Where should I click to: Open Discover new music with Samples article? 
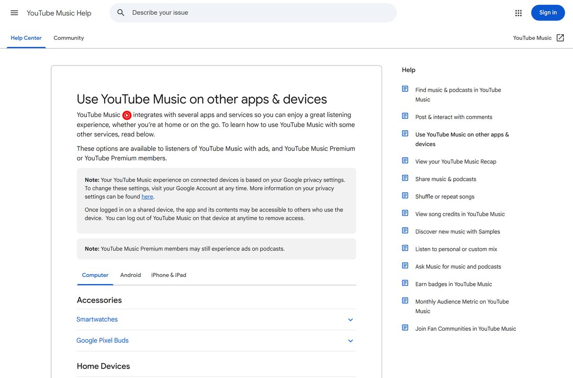click(457, 231)
